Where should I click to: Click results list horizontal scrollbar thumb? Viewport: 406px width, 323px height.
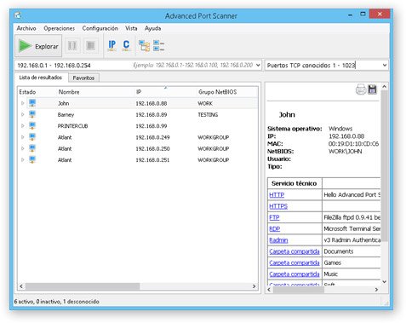83,286
